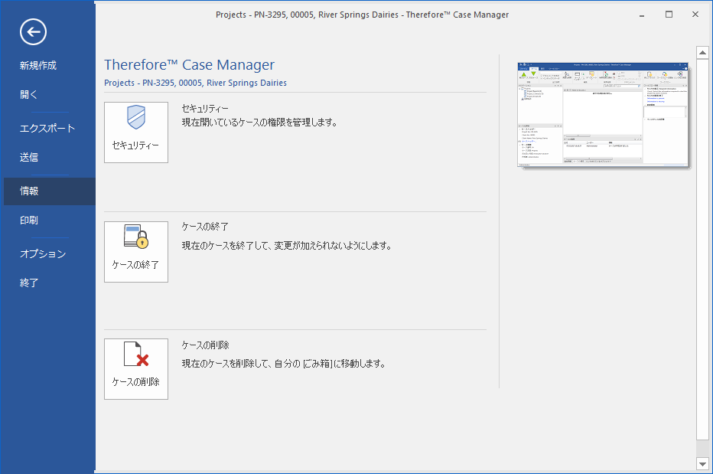Click the セキュリティー shield button

click(x=136, y=132)
